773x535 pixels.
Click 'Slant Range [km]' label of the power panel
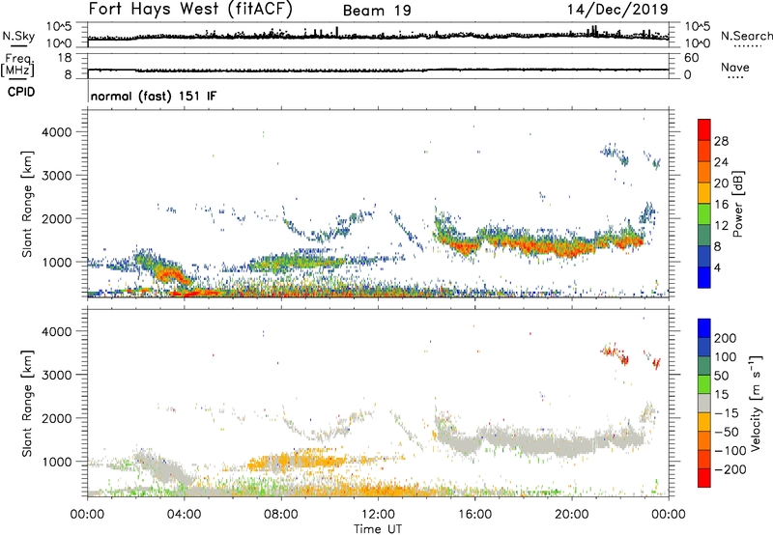(27, 204)
